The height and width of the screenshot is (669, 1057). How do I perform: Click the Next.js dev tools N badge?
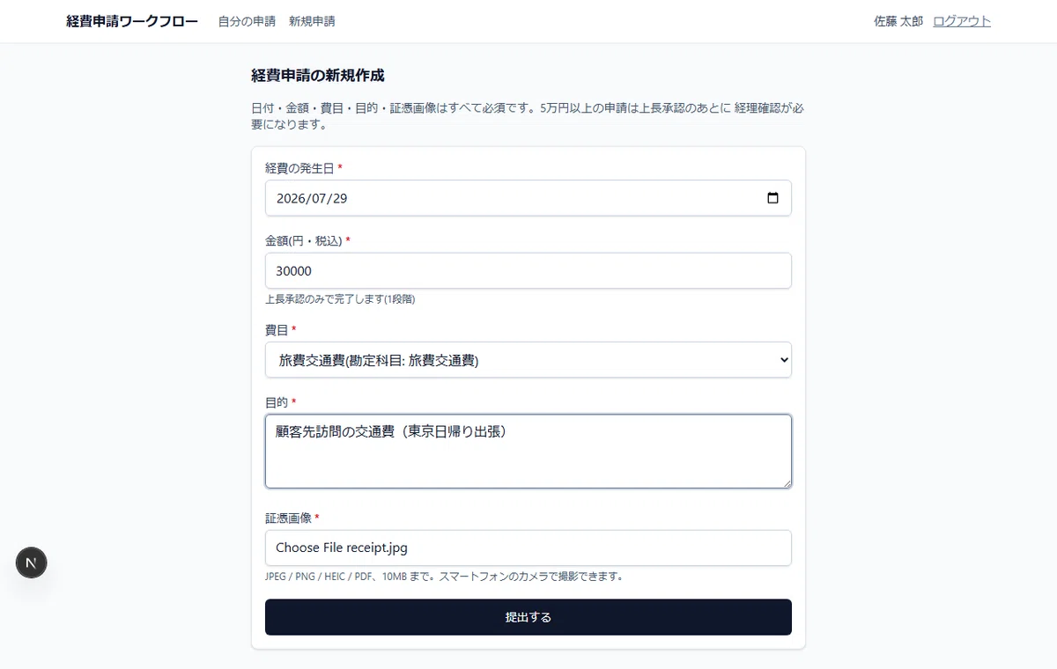(32, 562)
